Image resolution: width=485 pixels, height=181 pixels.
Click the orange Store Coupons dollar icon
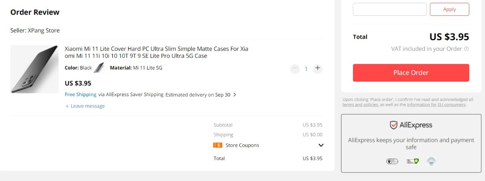coord(217,145)
